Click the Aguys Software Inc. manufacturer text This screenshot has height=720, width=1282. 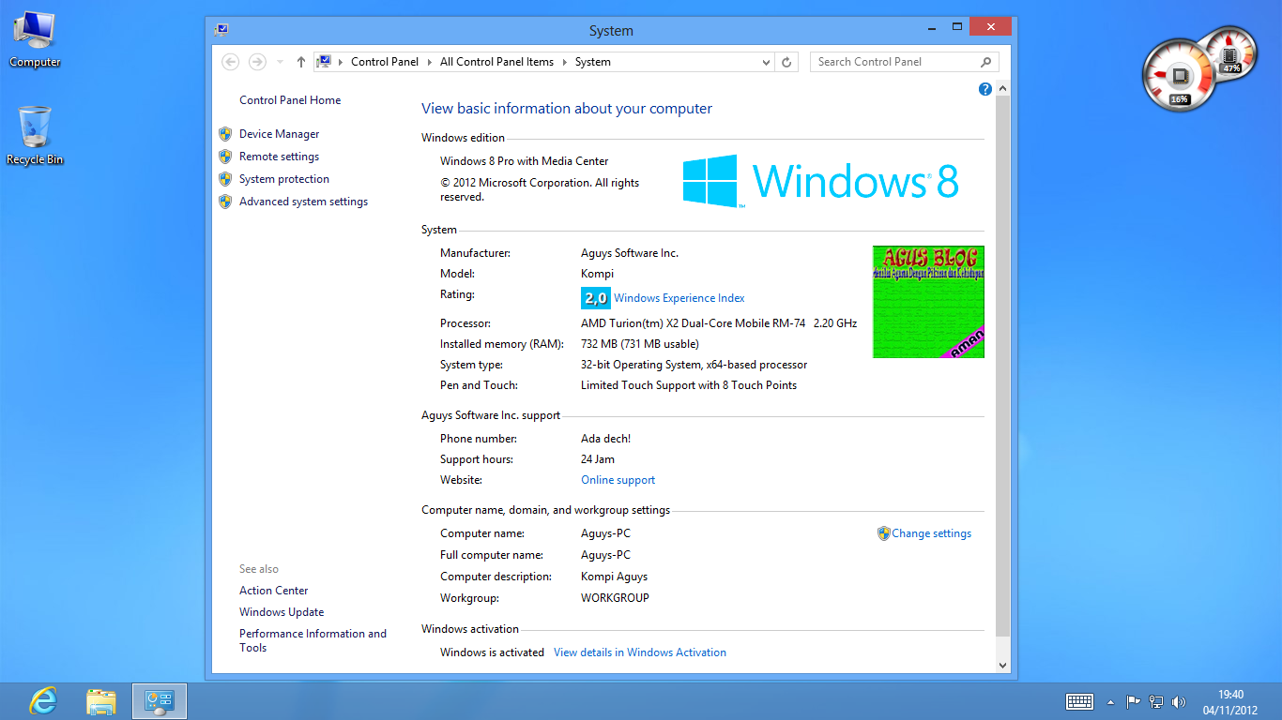click(x=630, y=253)
